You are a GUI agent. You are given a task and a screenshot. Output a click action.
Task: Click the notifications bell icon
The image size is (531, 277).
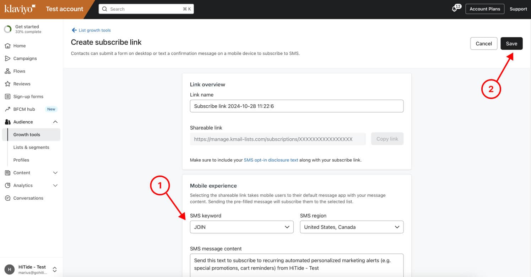click(x=454, y=9)
